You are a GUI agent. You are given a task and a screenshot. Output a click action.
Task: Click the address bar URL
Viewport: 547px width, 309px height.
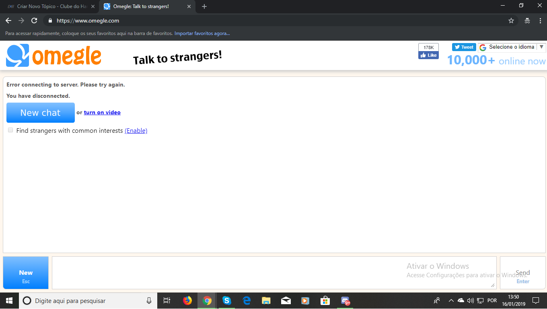coord(88,21)
